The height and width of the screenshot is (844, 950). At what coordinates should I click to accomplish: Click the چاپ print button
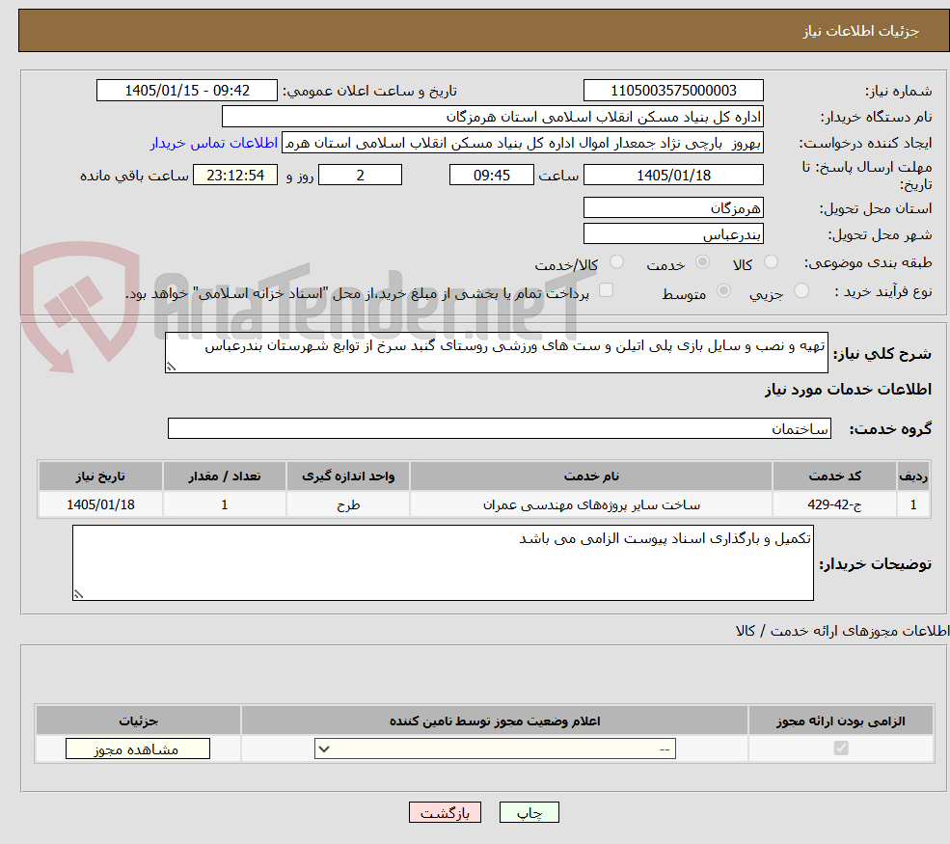[529, 812]
